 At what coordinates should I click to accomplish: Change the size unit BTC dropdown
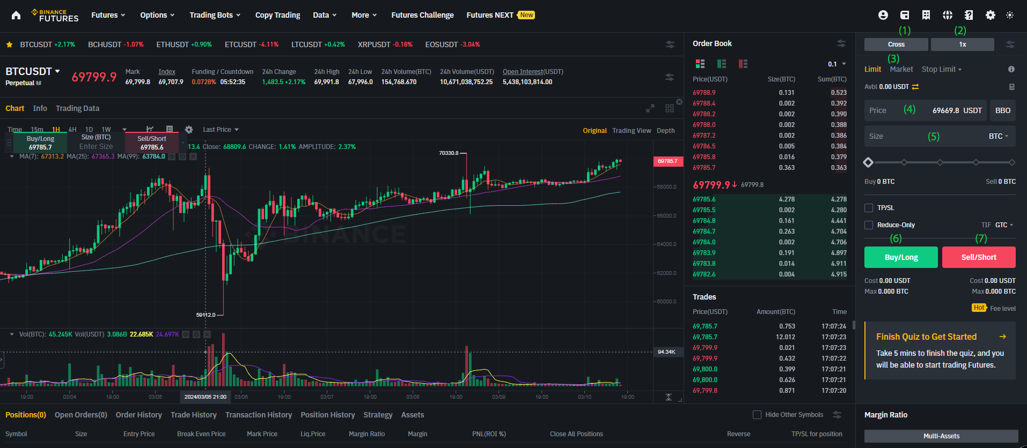point(999,136)
